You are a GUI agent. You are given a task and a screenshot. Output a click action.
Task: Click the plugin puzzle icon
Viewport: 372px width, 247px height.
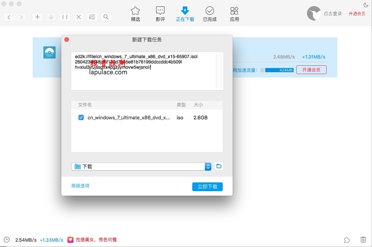click(347, 240)
